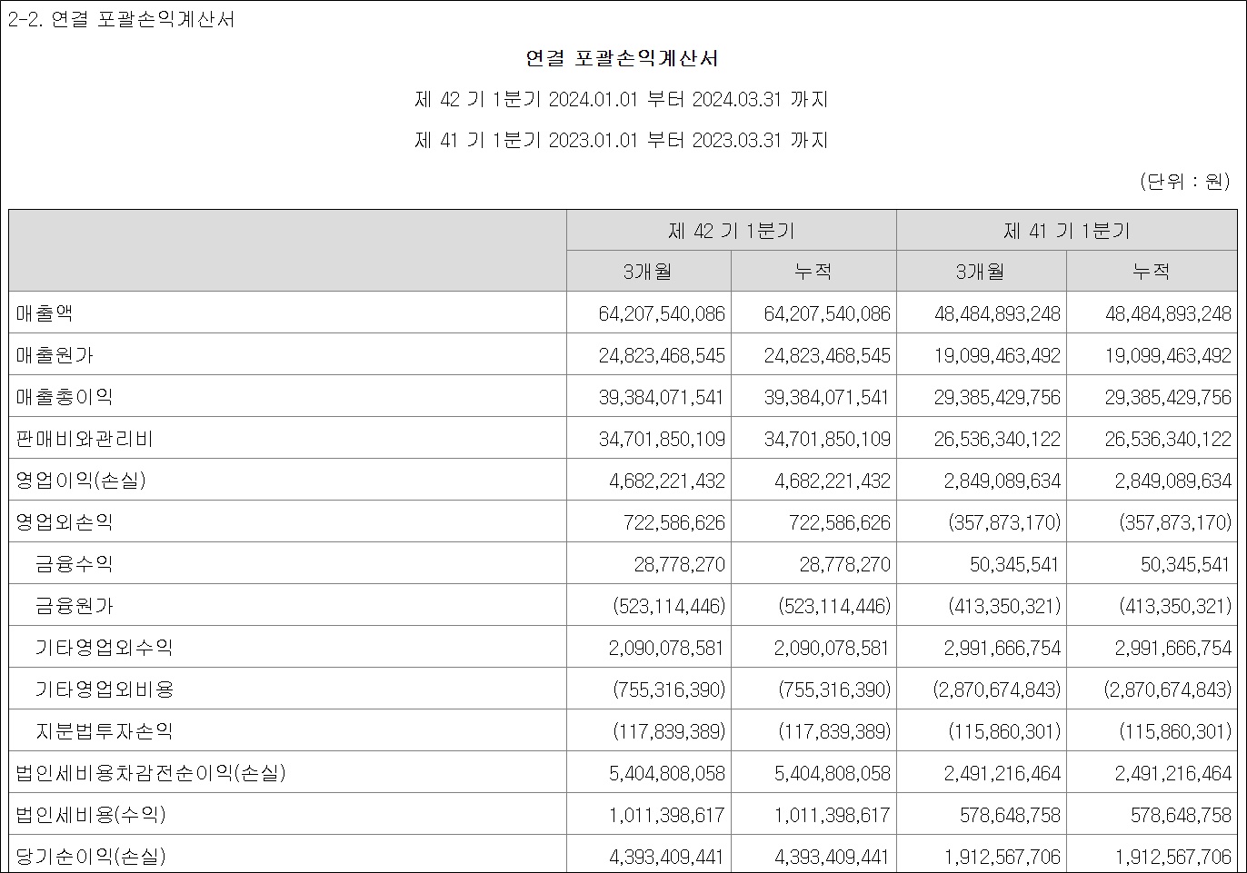1247x873 pixels.
Task: Click (413,350,321) in 제 41 기 누적 column
Action: click(x=1175, y=606)
